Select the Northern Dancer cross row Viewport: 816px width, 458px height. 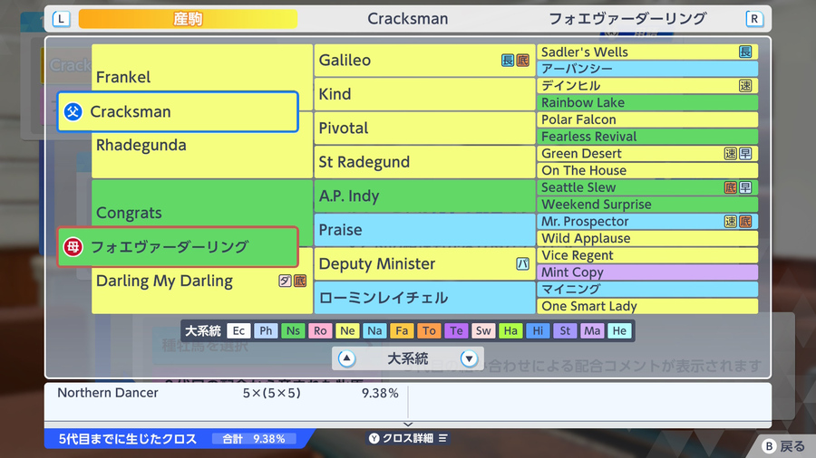228,393
